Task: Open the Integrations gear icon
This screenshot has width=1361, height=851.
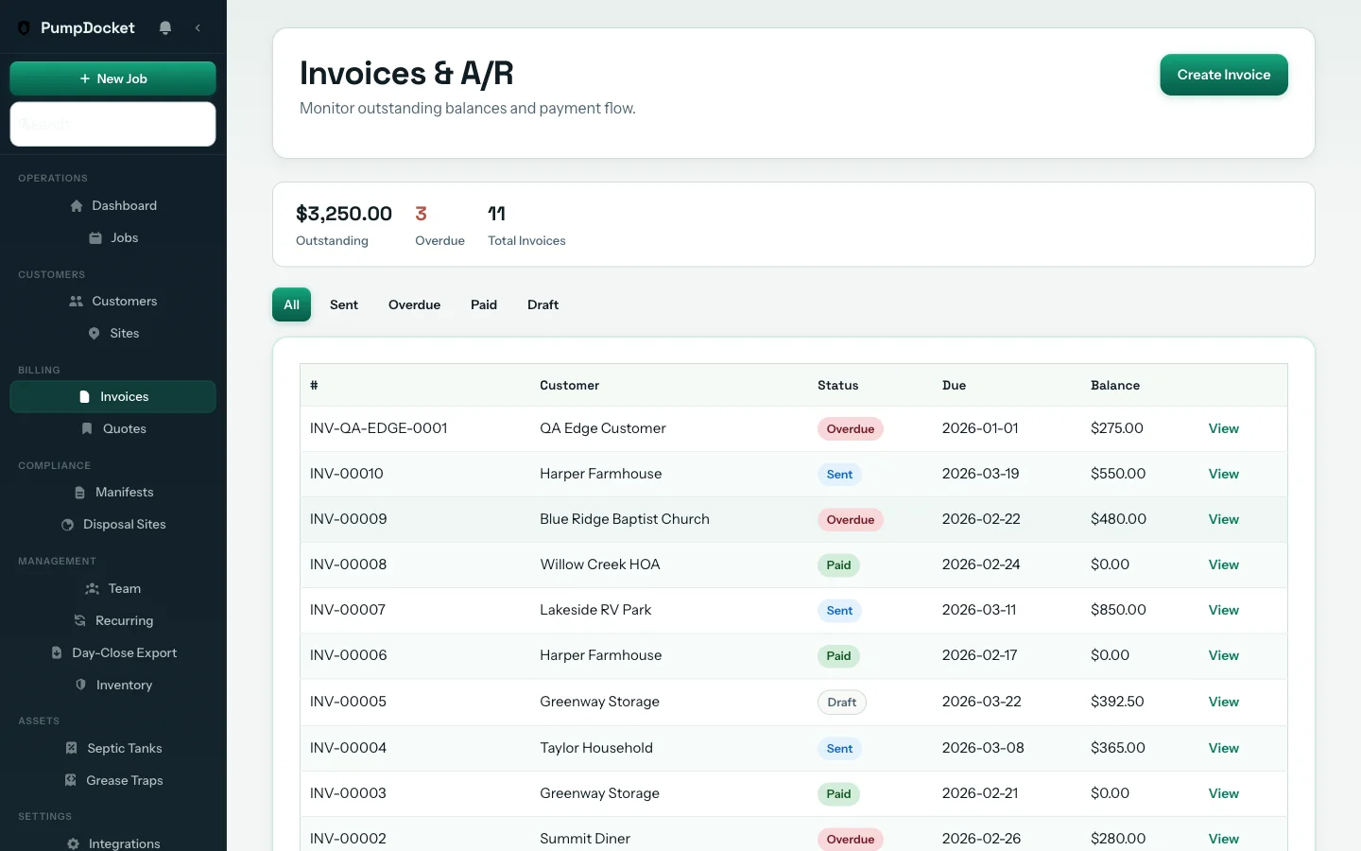Action: coord(72,842)
